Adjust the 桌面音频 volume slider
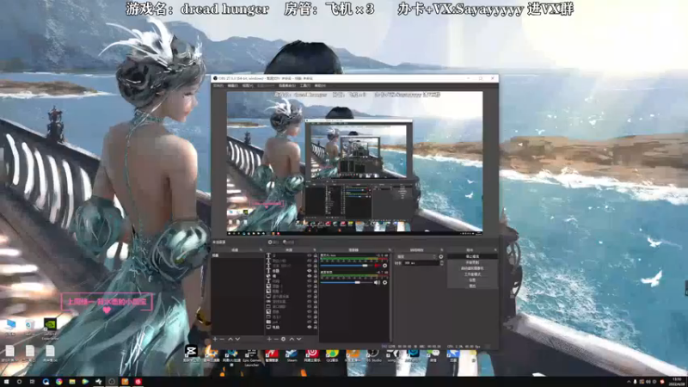Screen dimensions: 688x387 point(347,283)
